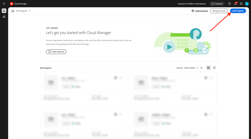251x139 pixels.
Task: Click the Feedback button
Action: pos(217,4)
